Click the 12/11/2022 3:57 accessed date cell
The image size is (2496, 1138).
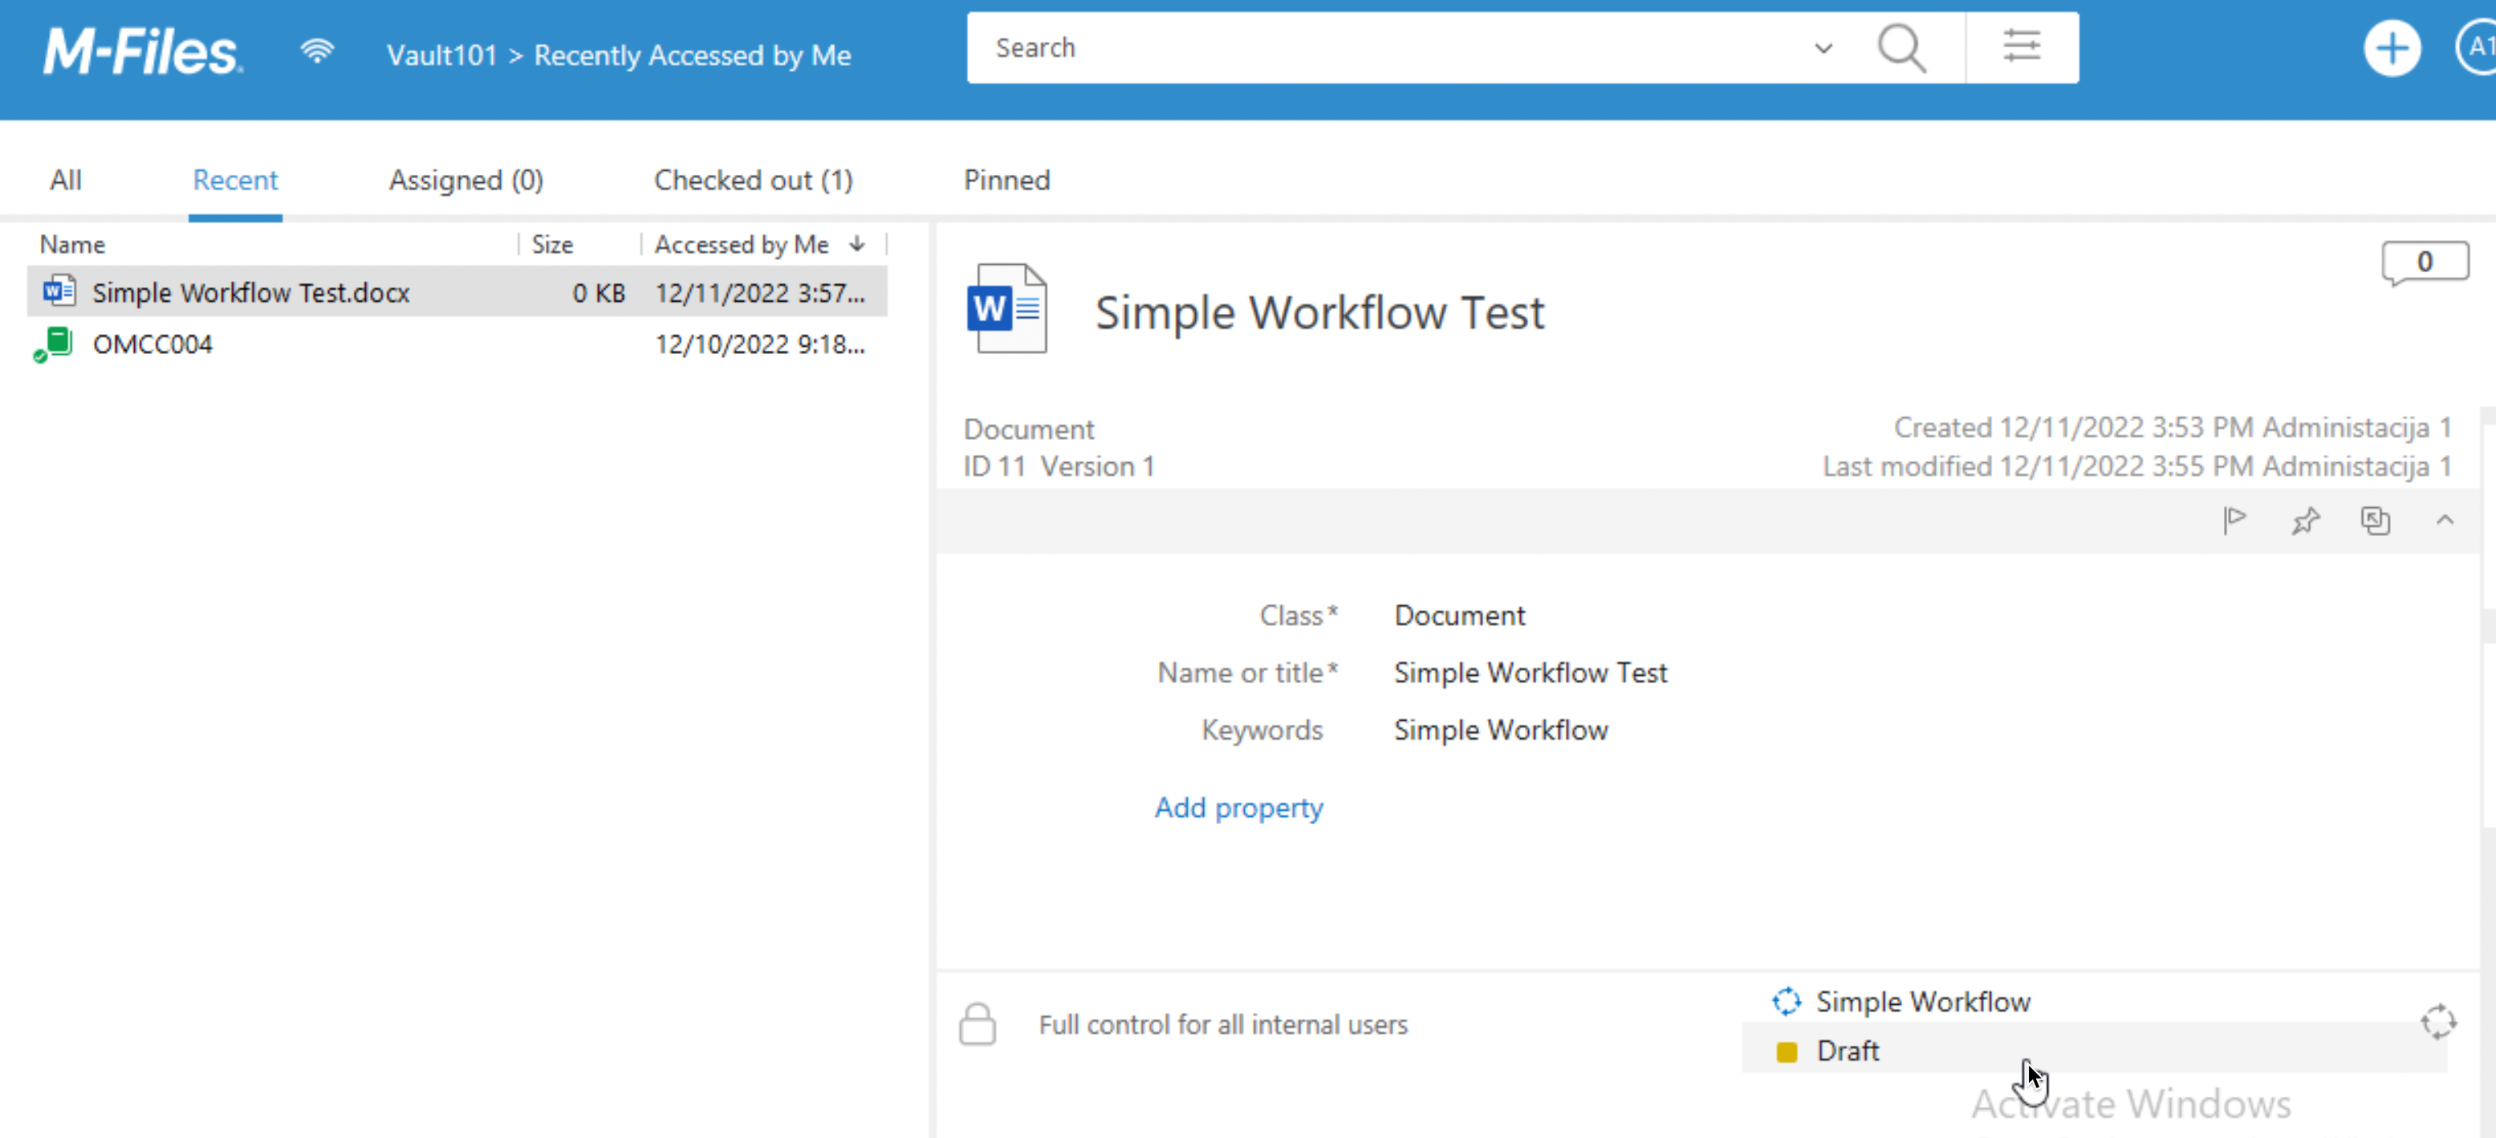pos(760,292)
